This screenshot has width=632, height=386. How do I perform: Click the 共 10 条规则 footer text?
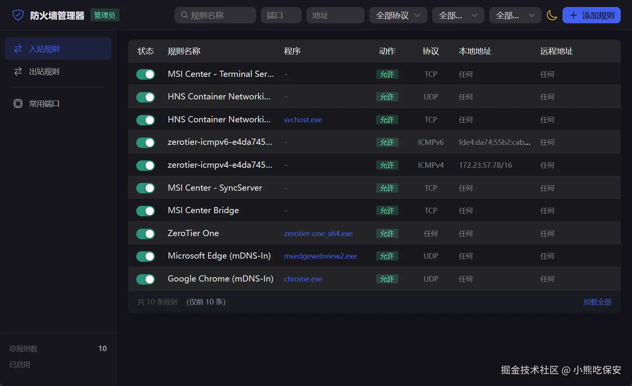pos(158,302)
